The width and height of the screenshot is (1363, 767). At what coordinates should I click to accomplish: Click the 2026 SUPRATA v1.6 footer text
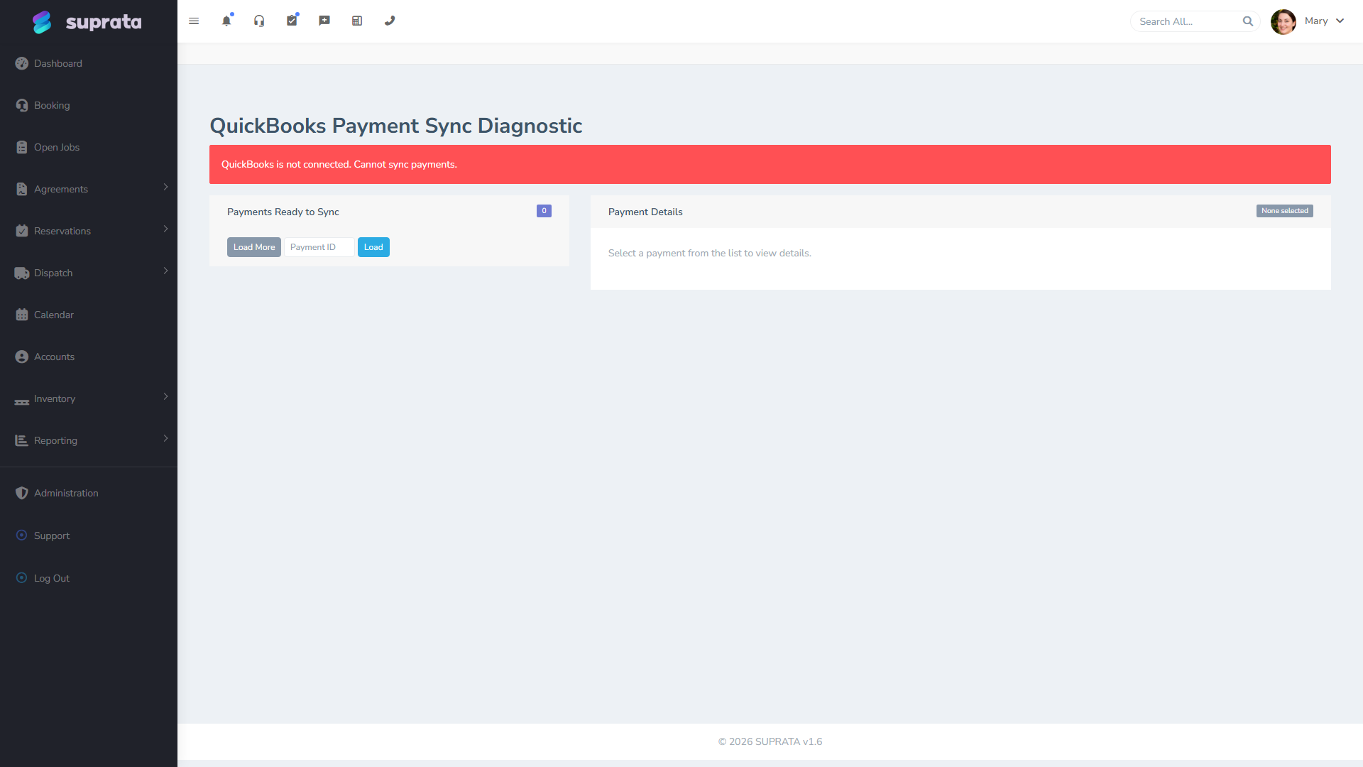tap(770, 741)
